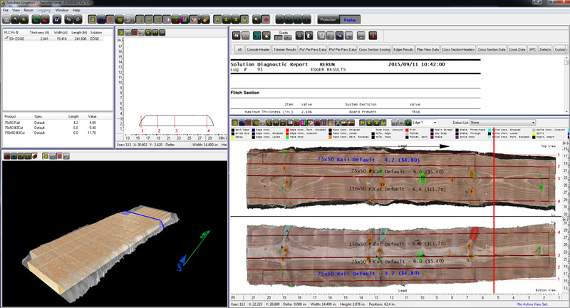The width and height of the screenshot is (570, 308).
Task: Click the green refresh arrows icon
Action: (x=36, y=20)
